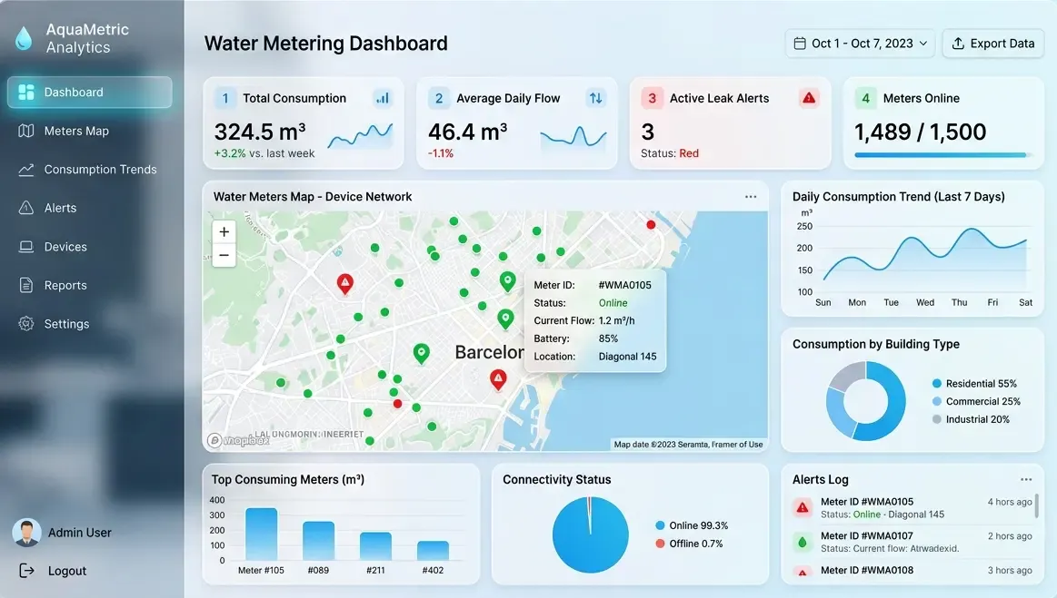Click the Offline 0.7% legend entry

[689, 544]
